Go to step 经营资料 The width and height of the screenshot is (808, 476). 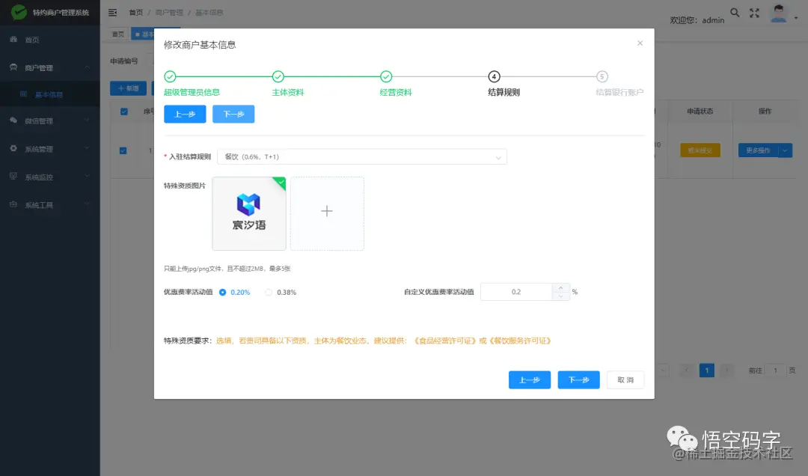click(396, 92)
